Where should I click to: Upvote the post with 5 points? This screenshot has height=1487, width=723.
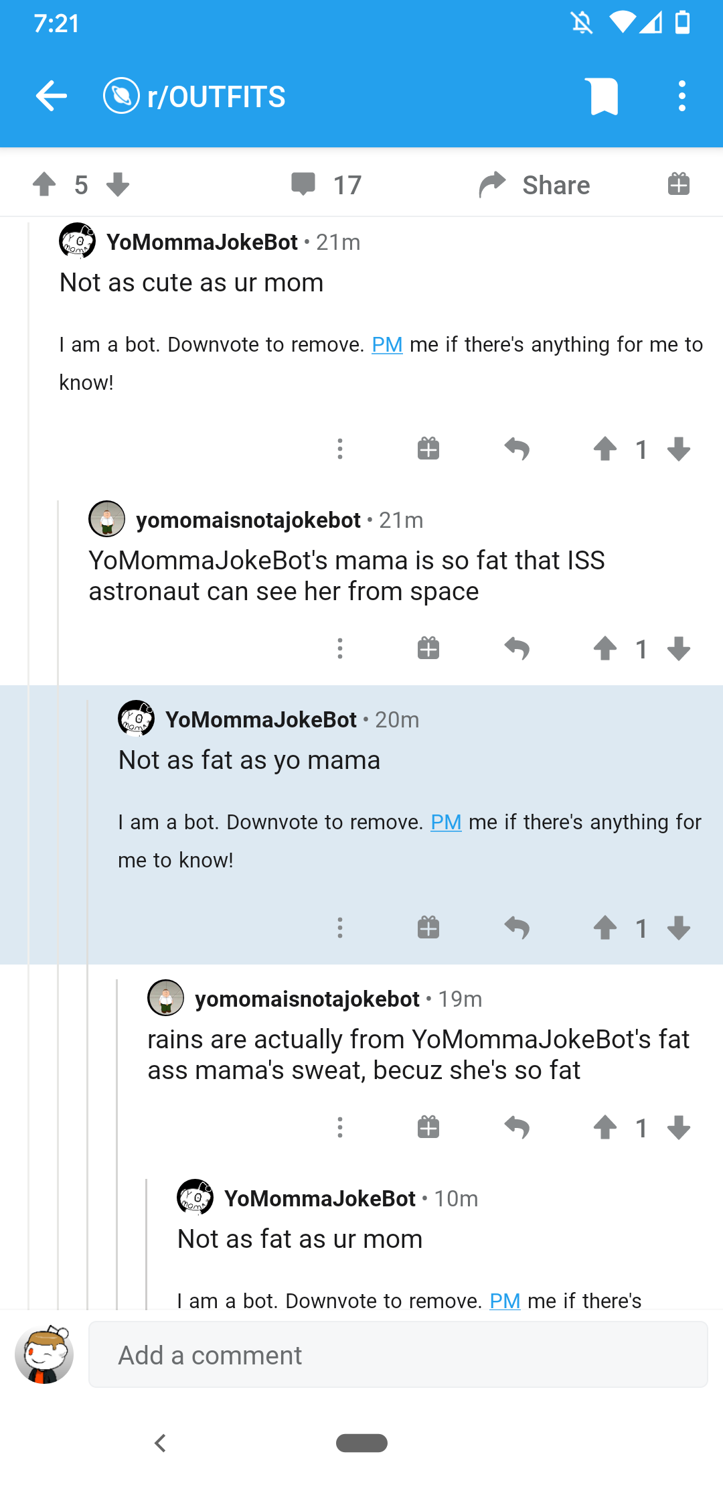tap(45, 184)
